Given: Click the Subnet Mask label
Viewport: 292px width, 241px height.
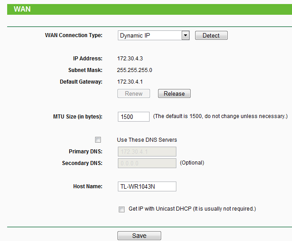Looking at the screenshot, I should tap(85, 70).
